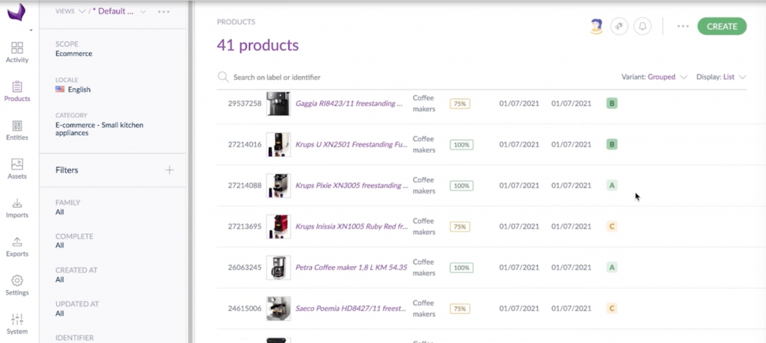
Task: Open Krups Pixie XN3005 product
Action: 352,185
